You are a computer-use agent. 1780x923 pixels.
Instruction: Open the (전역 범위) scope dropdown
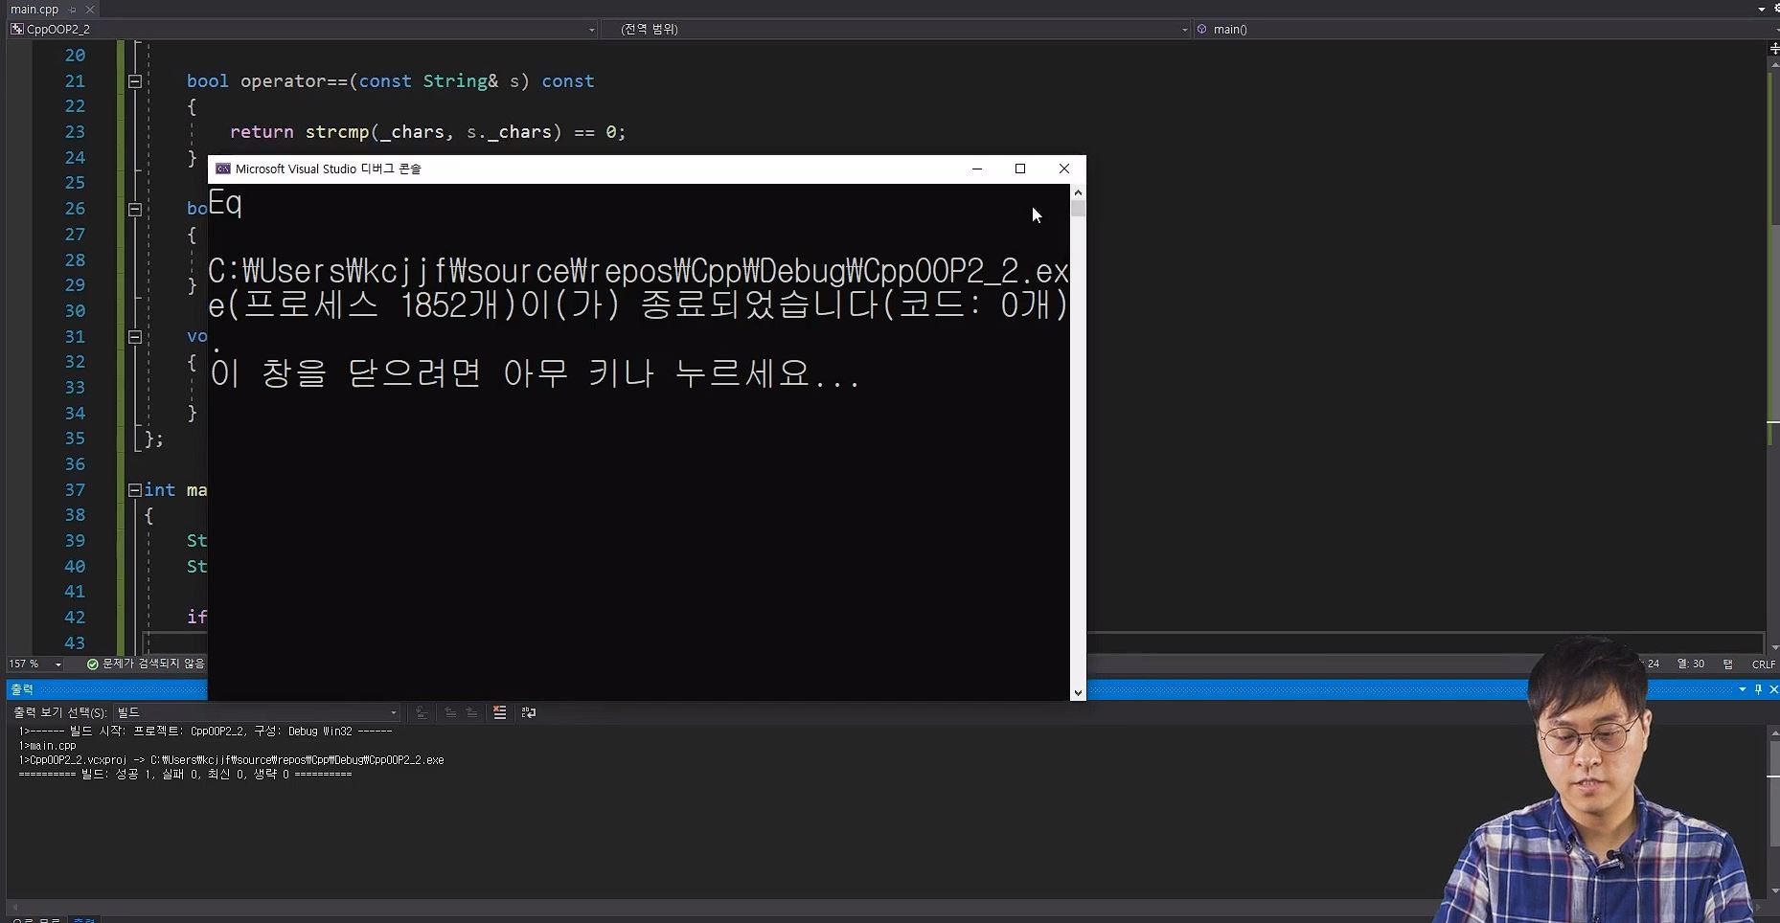(897, 30)
